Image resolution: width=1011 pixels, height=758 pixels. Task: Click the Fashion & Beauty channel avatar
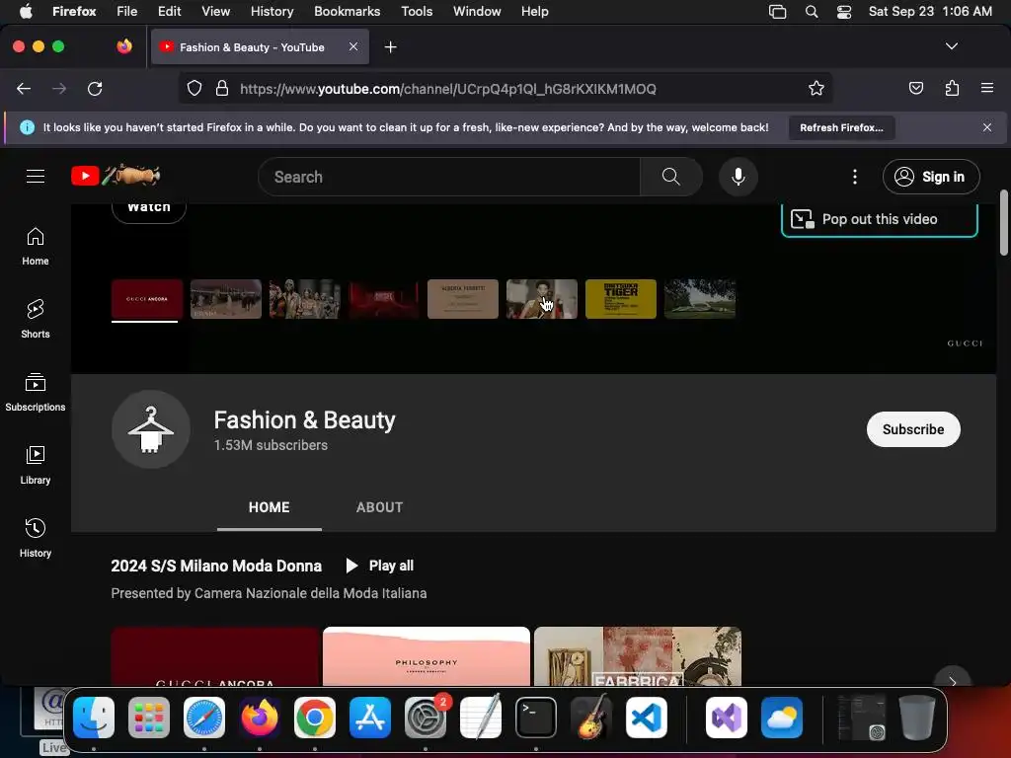(x=151, y=429)
